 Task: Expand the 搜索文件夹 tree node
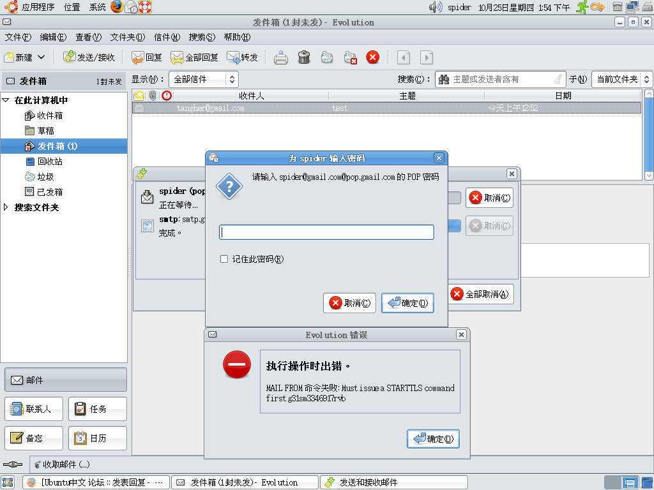6,207
